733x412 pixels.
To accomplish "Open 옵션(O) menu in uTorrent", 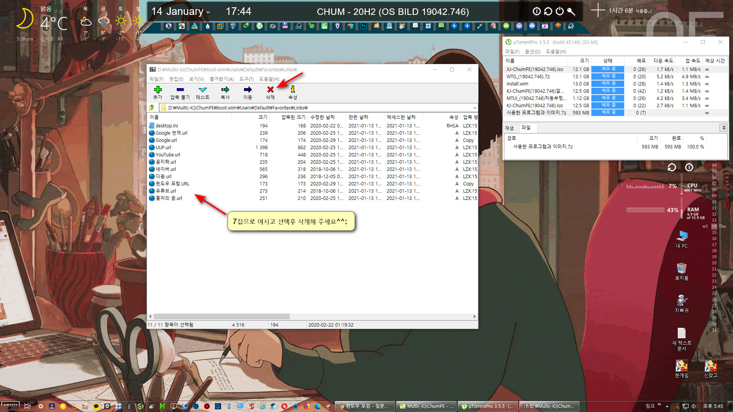I will (533, 51).
